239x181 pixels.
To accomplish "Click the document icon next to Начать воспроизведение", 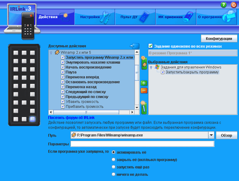I will (x=62, y=67).
